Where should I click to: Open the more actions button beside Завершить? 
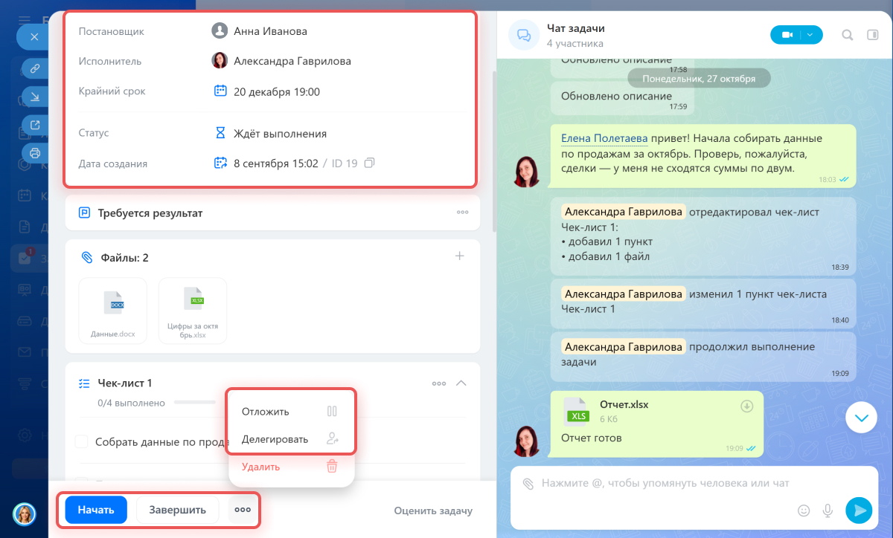coord(242,510)
